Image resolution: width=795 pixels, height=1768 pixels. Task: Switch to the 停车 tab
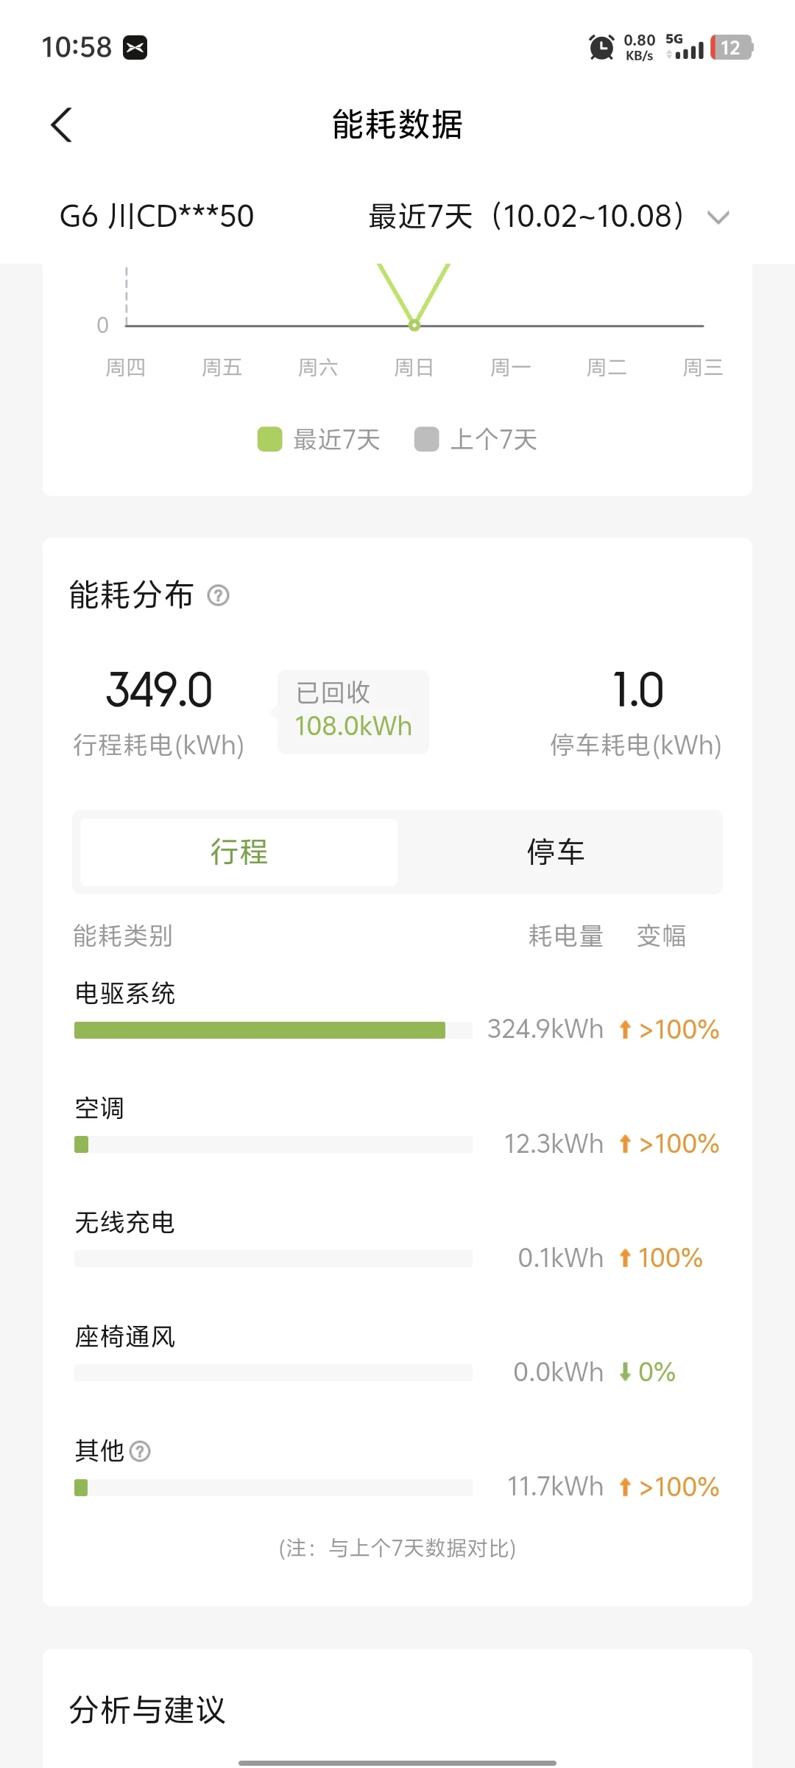pyautogui.click(x=556, y=852)
